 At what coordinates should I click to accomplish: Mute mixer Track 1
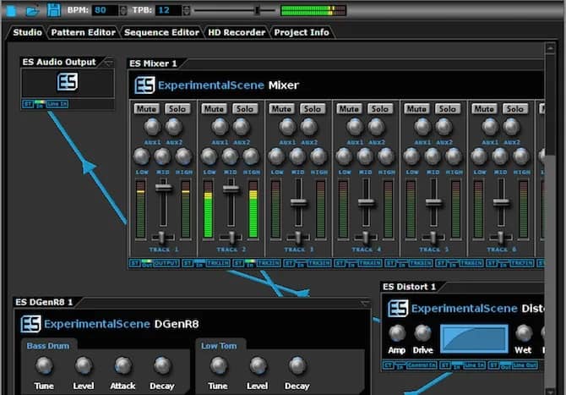(146, 109)
